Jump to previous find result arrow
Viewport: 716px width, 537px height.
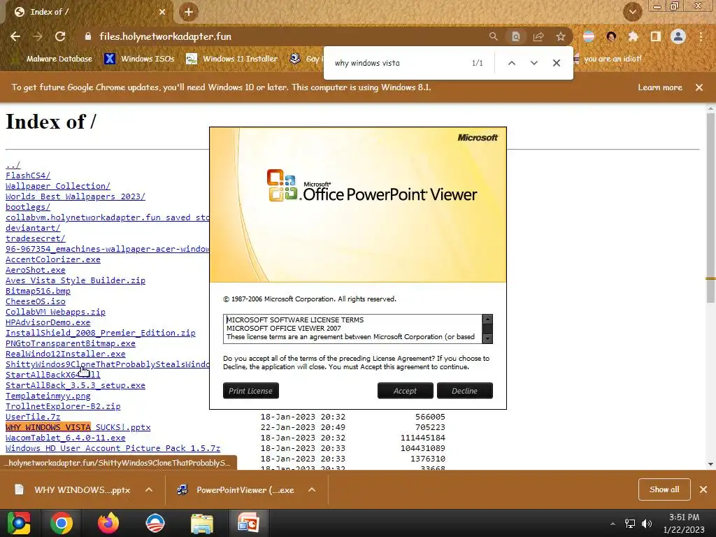(x=512, y=63)
